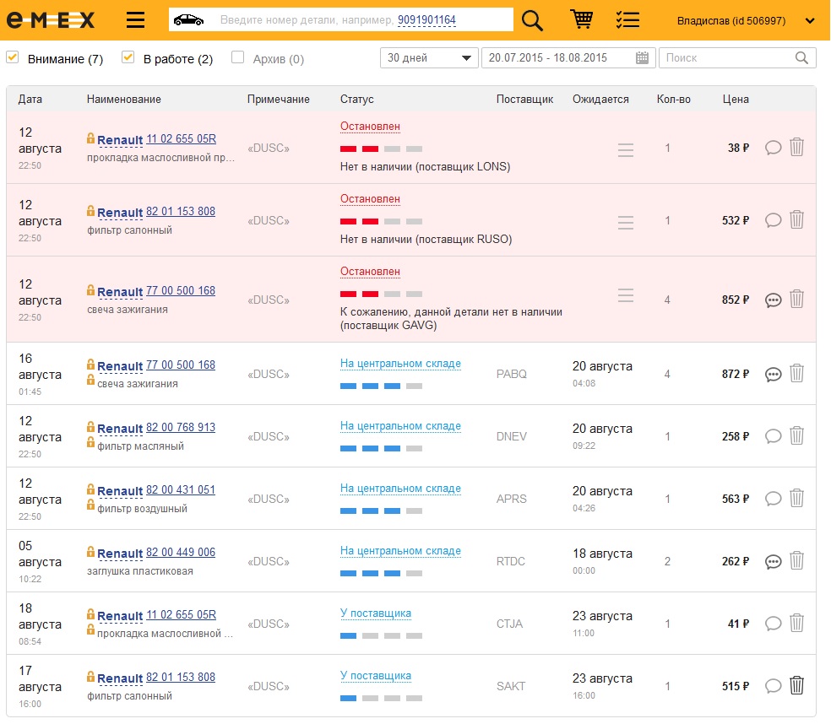Viewport: 831px width, 724px height.
Task: Expand the Остановлен status for the 852 ₽ order
Action: point(370,272)
